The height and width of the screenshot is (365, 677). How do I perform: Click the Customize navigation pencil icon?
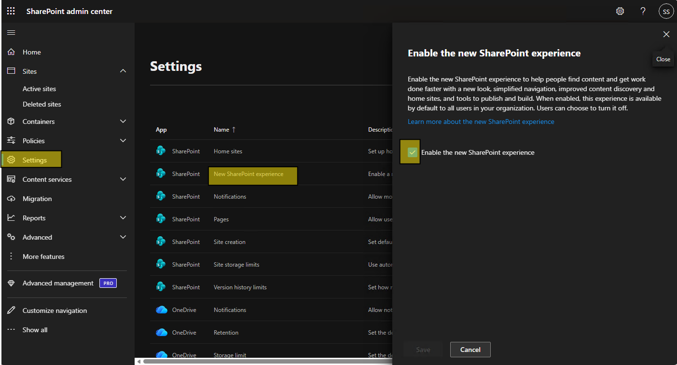(11, 311)
